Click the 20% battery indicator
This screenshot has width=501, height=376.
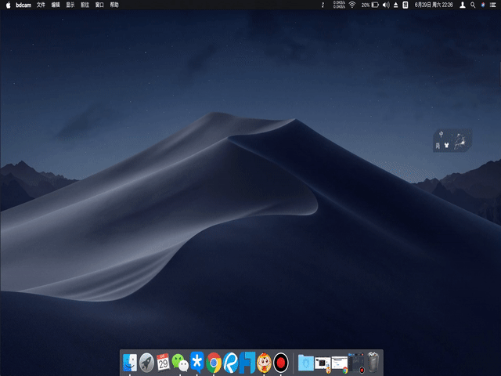pyautogui.click(x=370, y=5)
